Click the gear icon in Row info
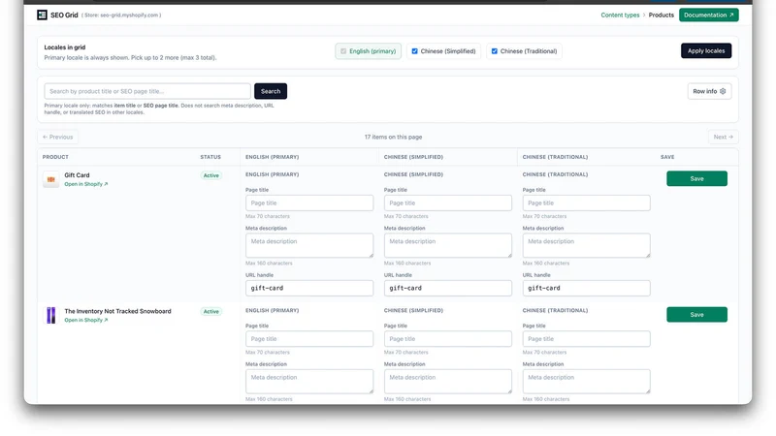The width and height of the screenshot is (776, 436). click(723, 91)
